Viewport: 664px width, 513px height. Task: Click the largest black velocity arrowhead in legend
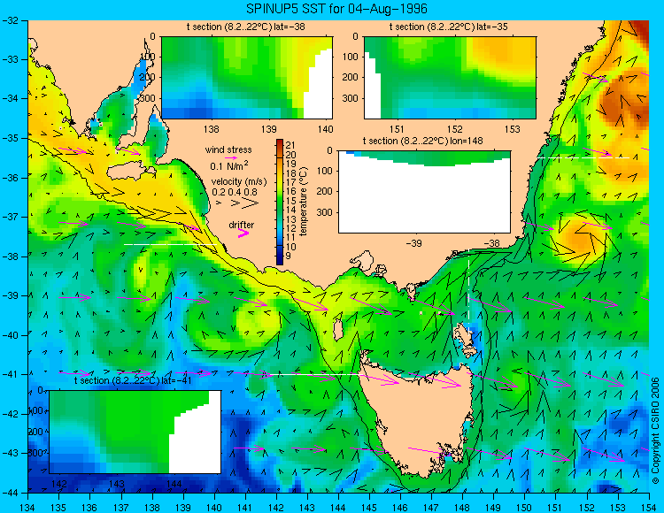251,203
